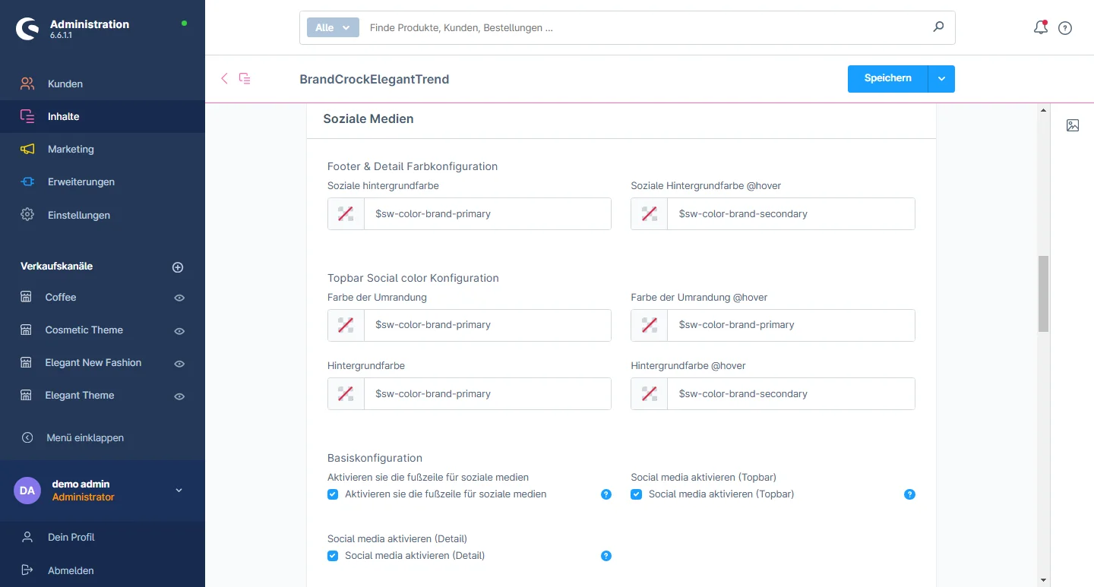Click the search magnifier icon
The image size is (1094, 587).
(938, 27)
